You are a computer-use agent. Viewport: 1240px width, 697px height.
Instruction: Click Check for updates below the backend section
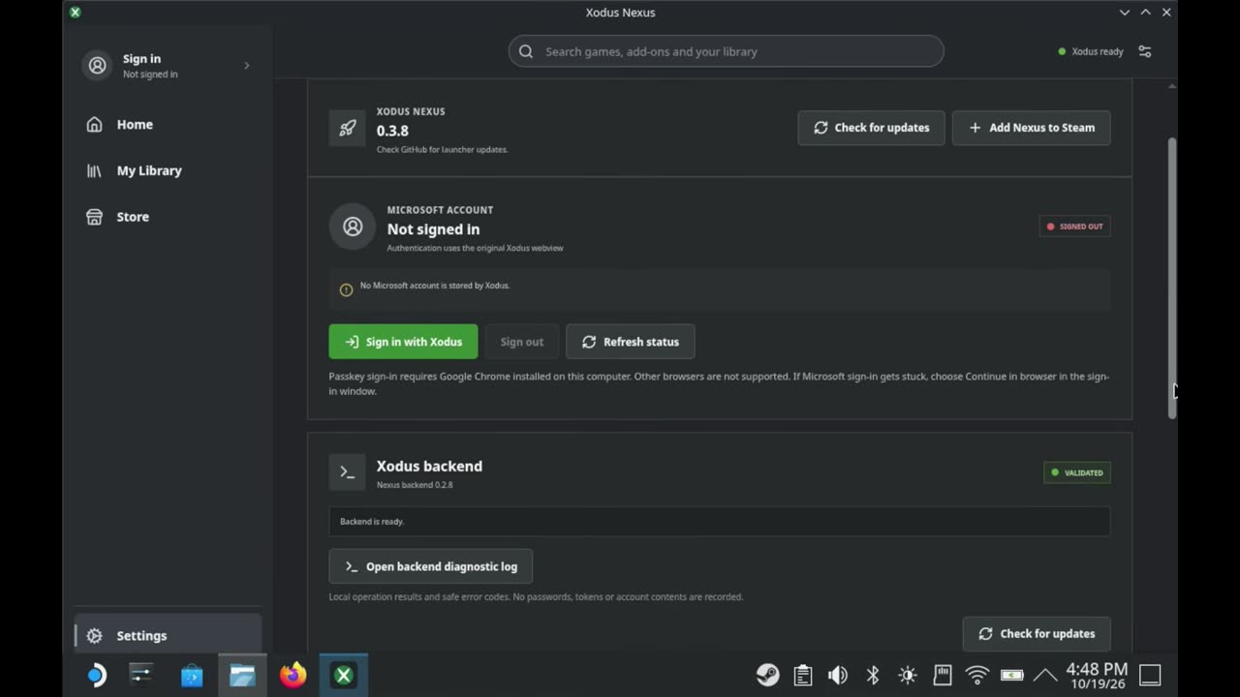click(x=1037, y=634)
